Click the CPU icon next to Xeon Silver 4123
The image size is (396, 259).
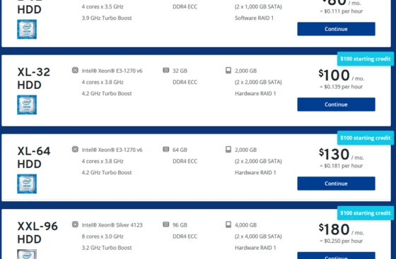75,224
